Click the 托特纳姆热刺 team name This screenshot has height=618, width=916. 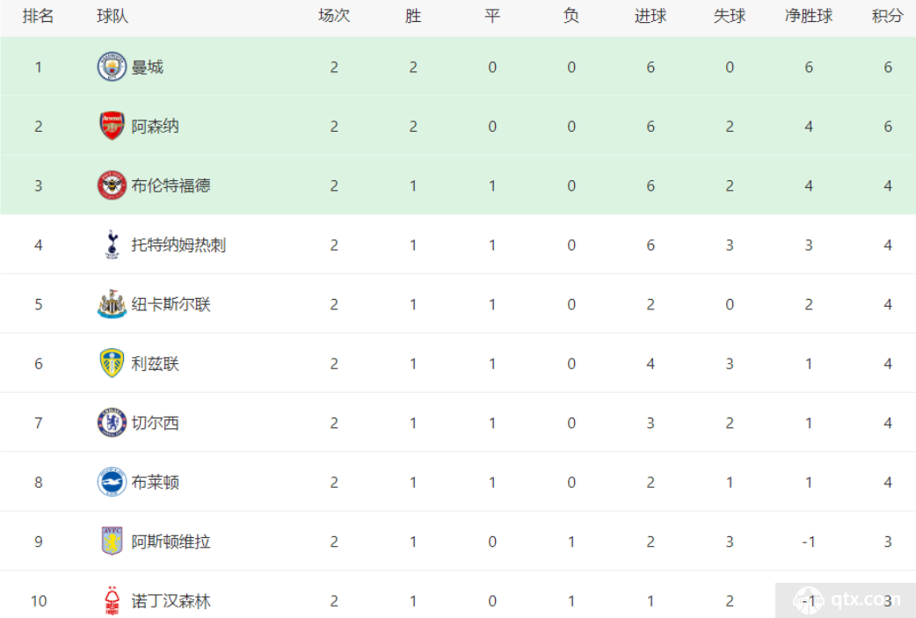point(178,244)
